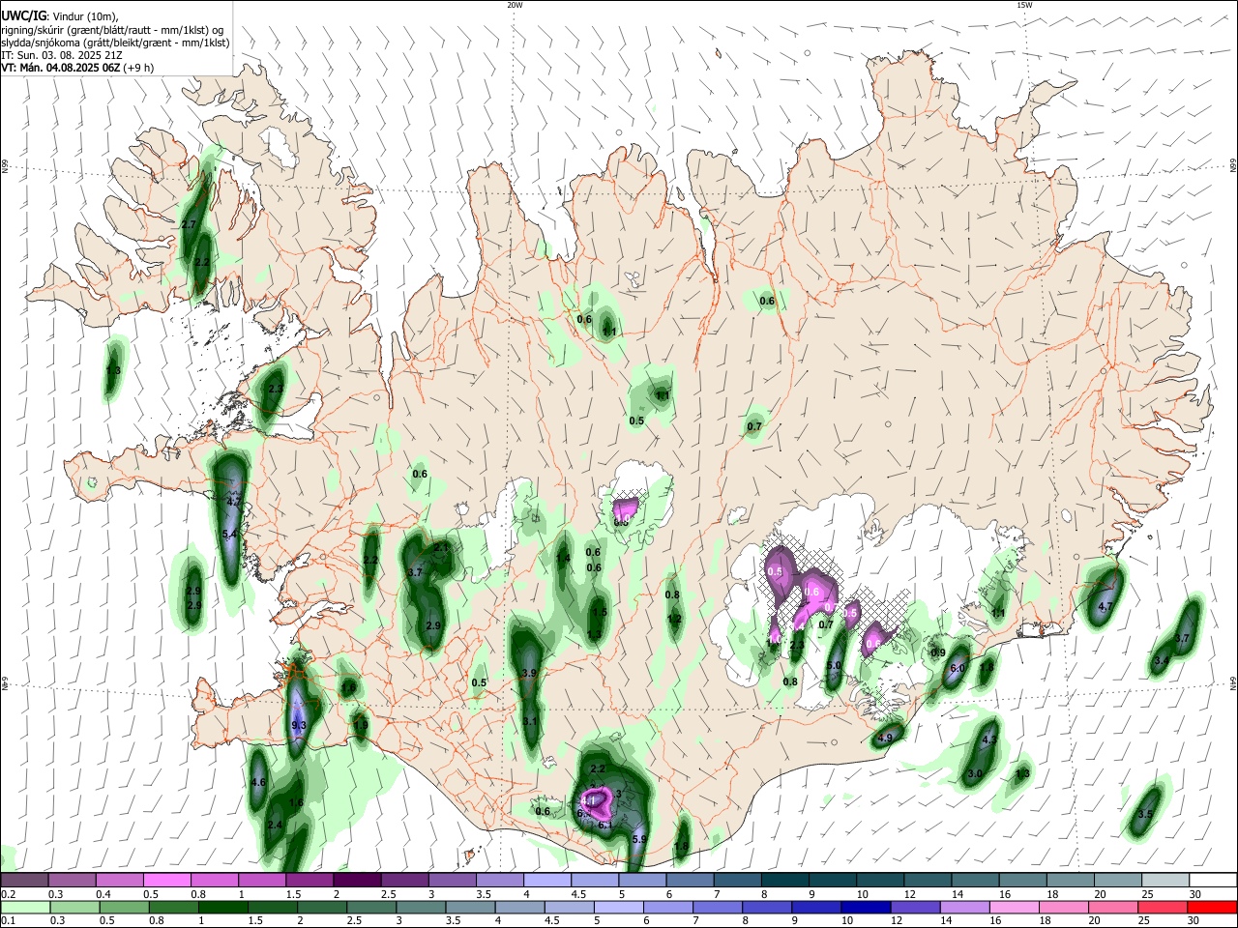Click the '15W' longitude label
This screenshot has width=1238, height=928.
(x=1023, y=5)
